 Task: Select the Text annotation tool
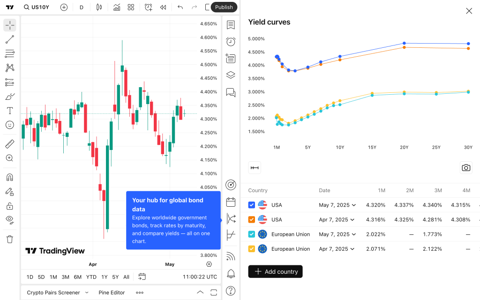pos(10,111)
